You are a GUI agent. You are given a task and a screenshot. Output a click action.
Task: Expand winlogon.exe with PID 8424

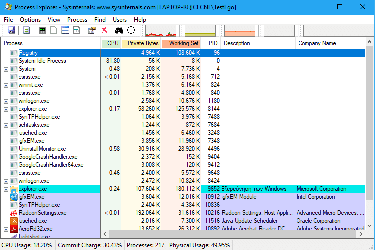coord(6,181)
